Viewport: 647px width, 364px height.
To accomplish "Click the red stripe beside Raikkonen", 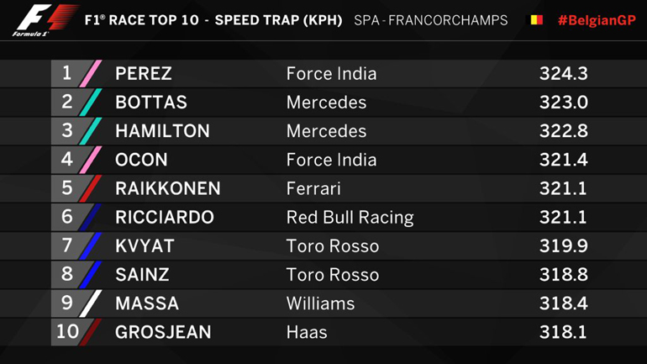I will [92, 188].
